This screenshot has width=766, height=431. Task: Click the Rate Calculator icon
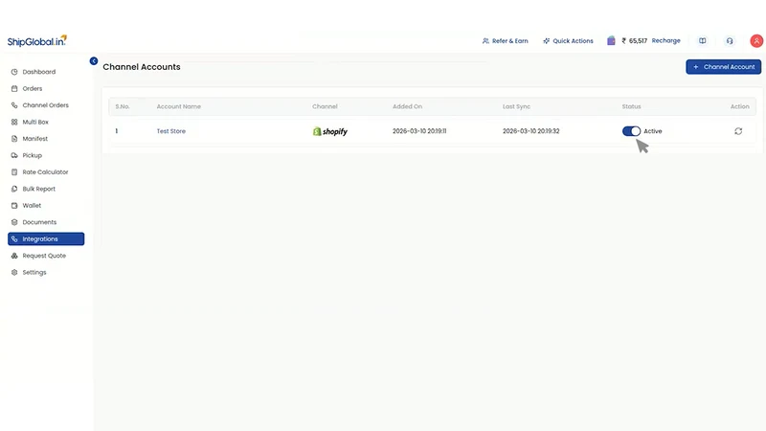(14, 172)
